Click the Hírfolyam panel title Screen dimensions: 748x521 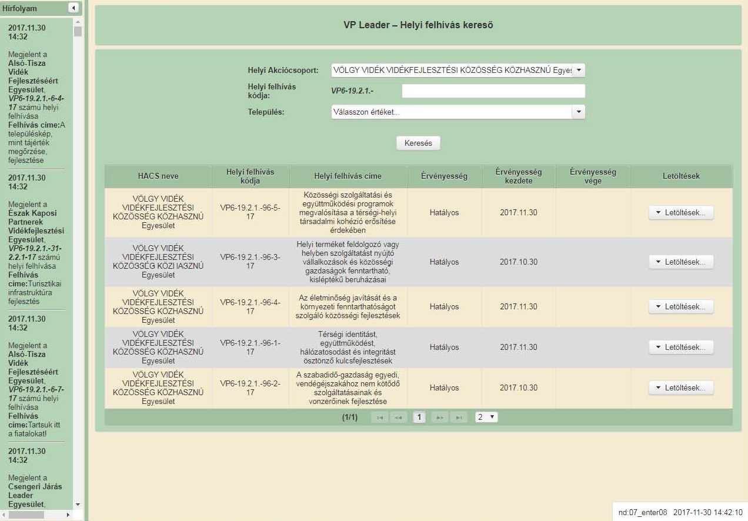tap(19, 8)
